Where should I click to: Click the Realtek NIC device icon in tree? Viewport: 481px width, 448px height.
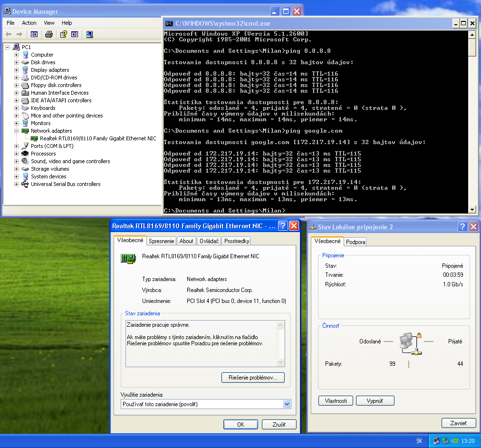(x=34, y=138)
